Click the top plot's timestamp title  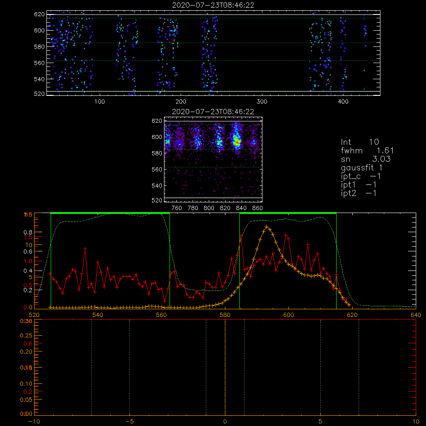(213, 5)
